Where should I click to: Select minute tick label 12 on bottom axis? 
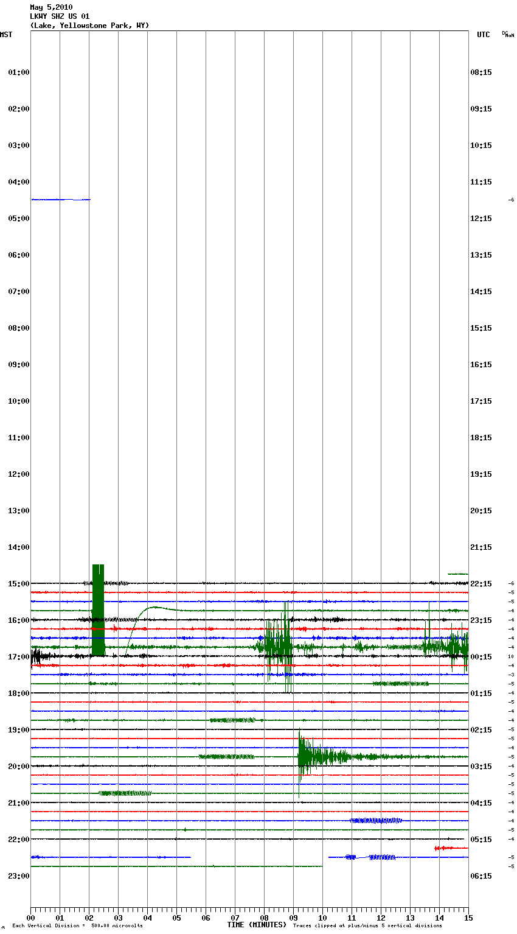(381, 918)
